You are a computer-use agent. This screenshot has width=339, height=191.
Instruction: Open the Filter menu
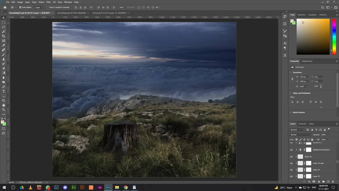(x=48, y=2)
